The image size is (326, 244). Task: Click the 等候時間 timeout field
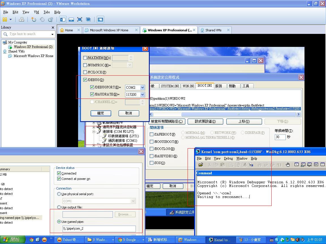coord(280,137)
